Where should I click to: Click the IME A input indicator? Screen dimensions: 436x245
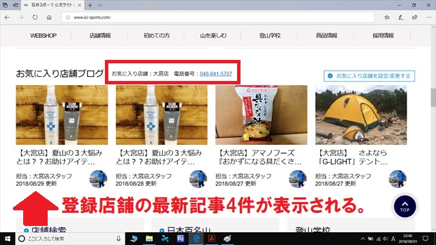(393, 239)
